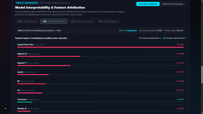The width and height of the screenshot is (203, 114).
Task: Click the green Tinversion contribution bar
Action: point(25,102)
